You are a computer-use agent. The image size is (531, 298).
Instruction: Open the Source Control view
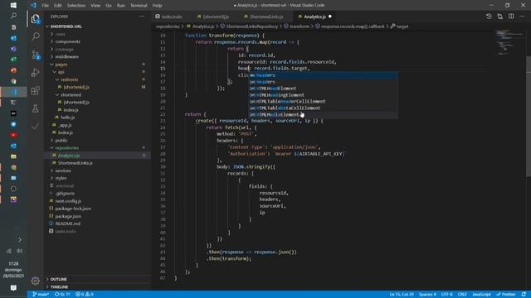(x=35, y=55)
